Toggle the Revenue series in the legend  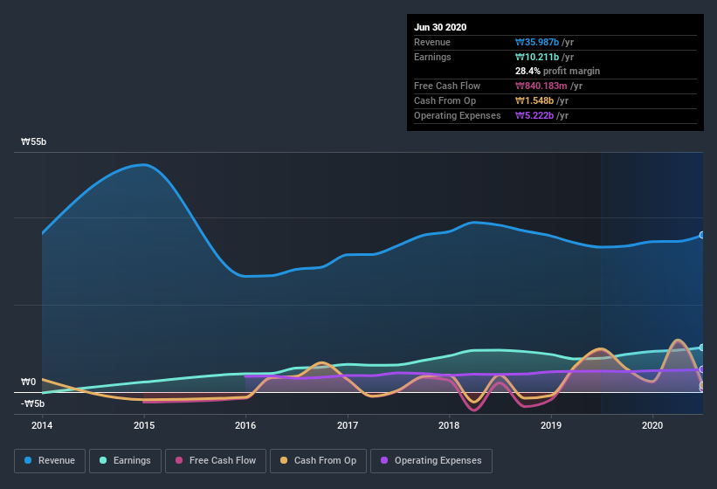50,461
